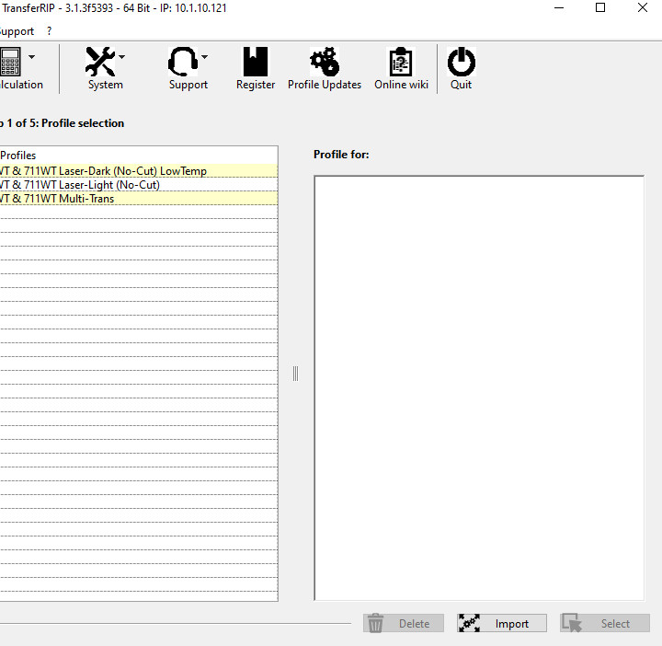Close the TransferRIP window
The image size is (662, 646).
642,7
